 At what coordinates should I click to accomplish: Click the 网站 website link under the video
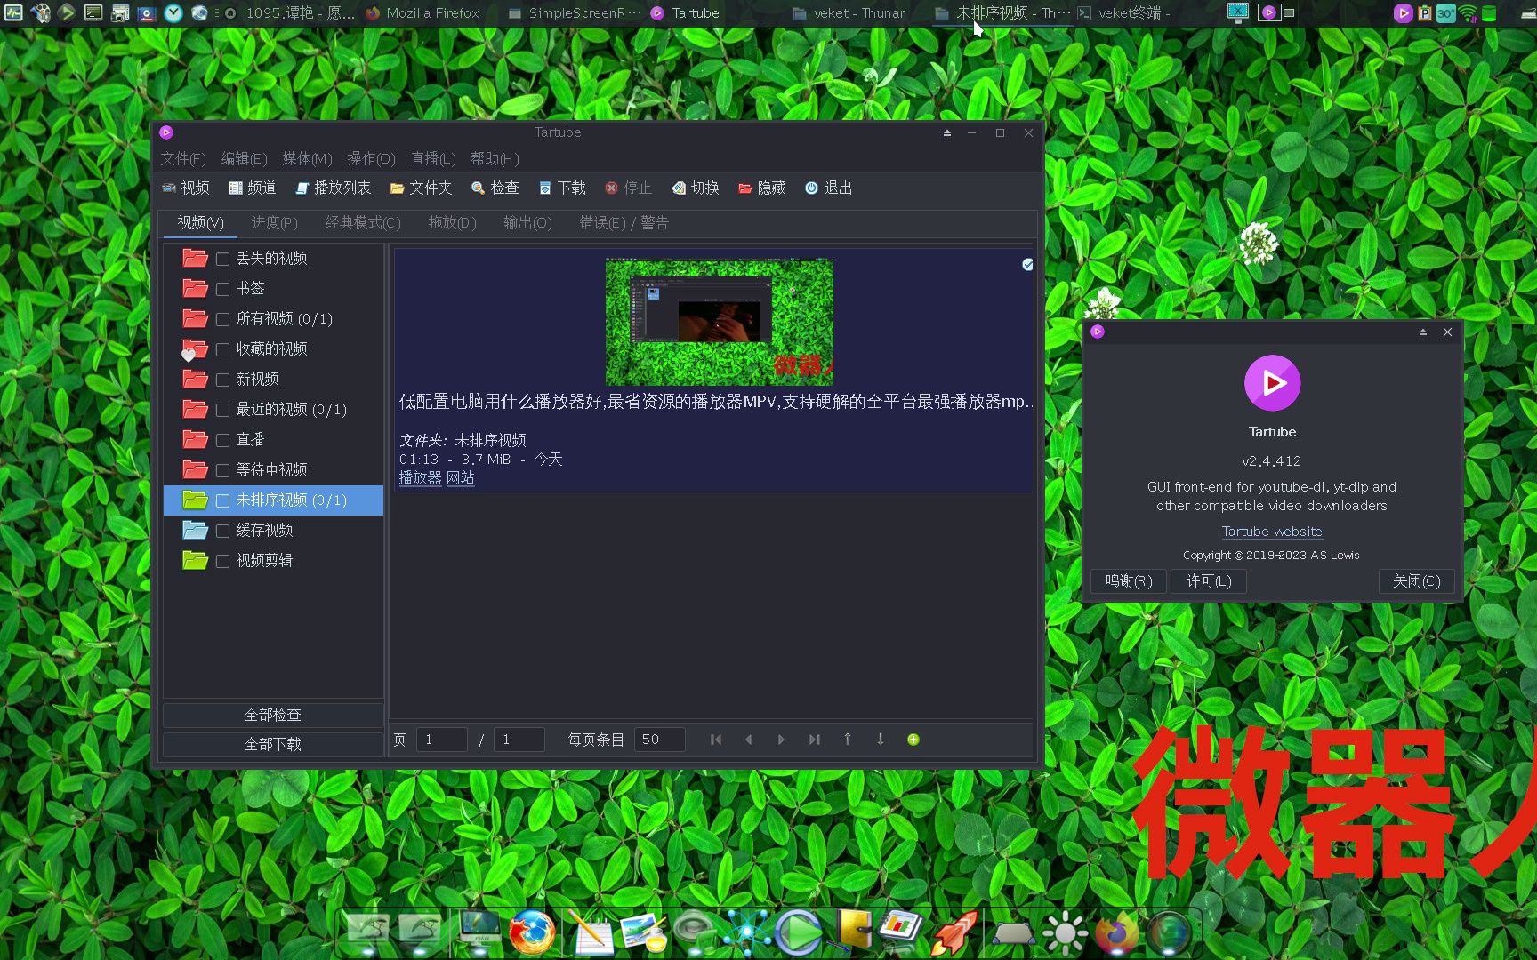[460, 478]
